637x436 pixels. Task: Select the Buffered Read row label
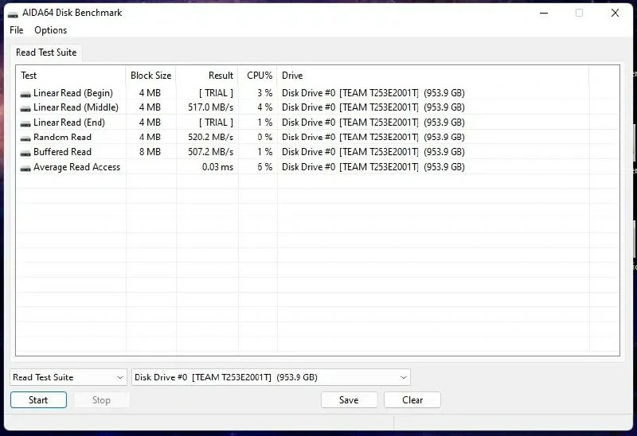click(x=62, y=152)
